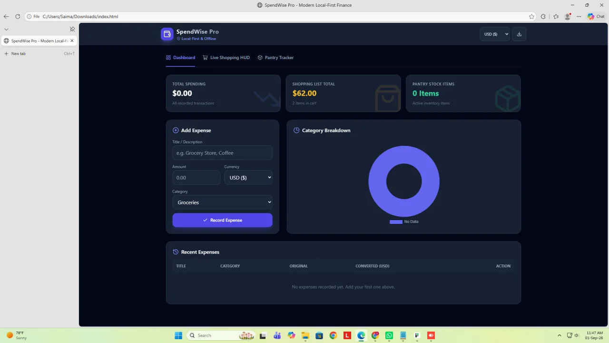Viewport: 609px width, 343px height.
Task: Expand the Currency dropdown in Add Expense
Action: (x=248, y=178)
